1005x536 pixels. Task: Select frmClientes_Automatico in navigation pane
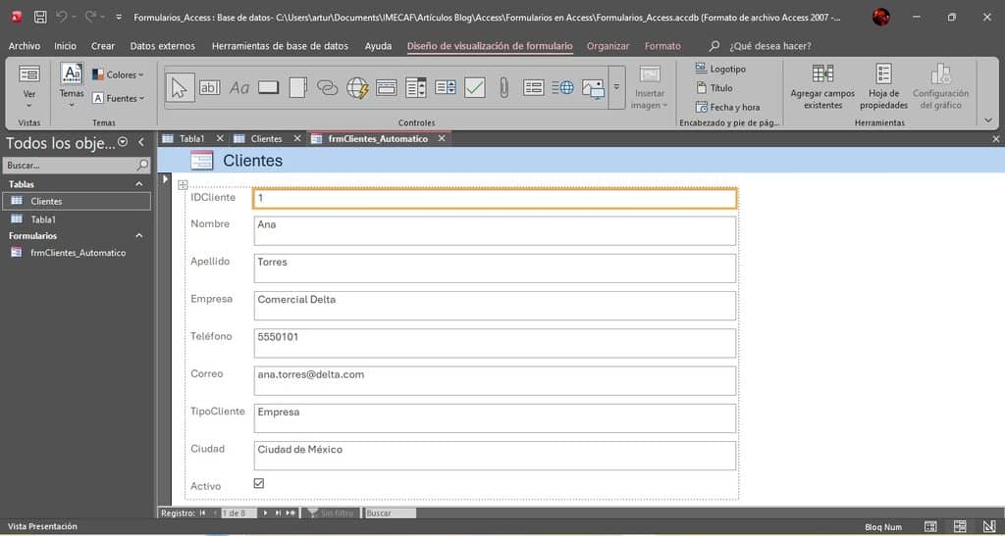[77, 253]
